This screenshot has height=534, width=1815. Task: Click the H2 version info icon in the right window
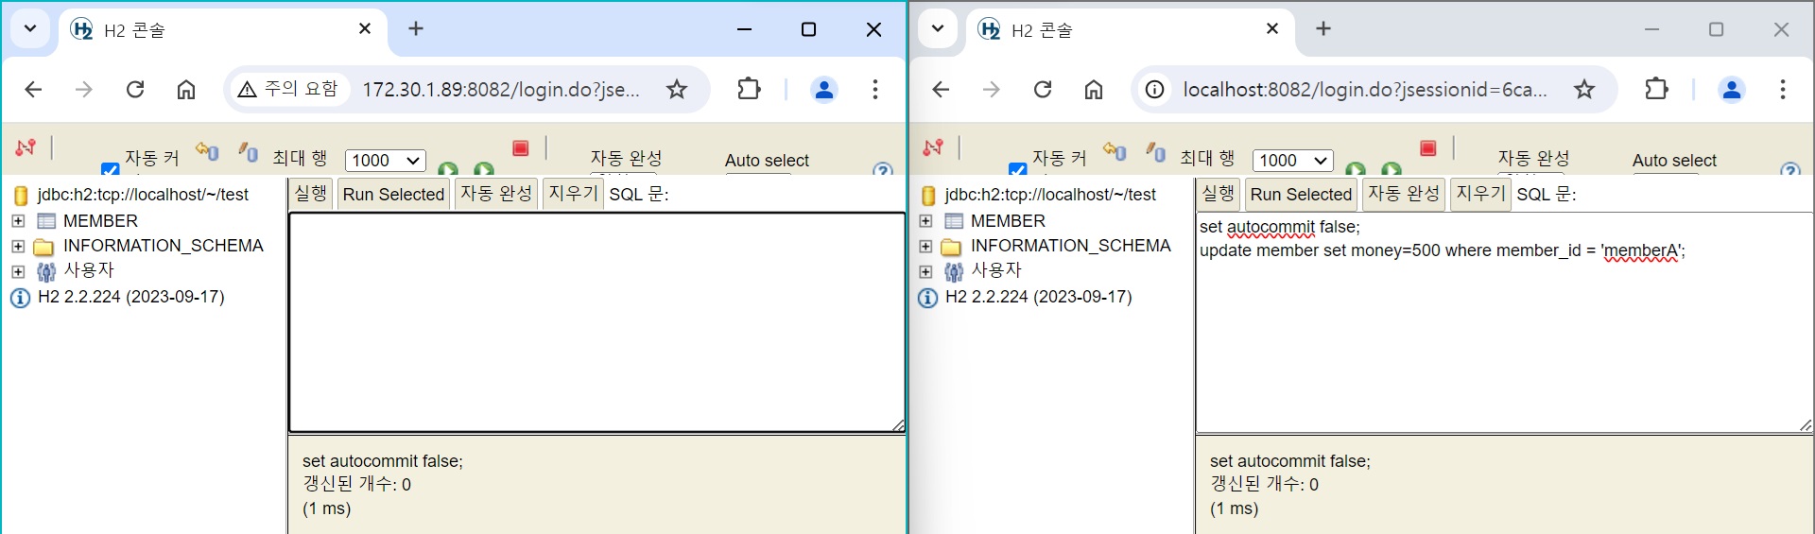click(x=927, y=298)
